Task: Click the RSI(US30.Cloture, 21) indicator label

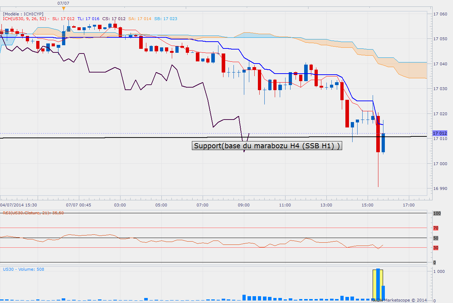Action: (x=34, y=213)
